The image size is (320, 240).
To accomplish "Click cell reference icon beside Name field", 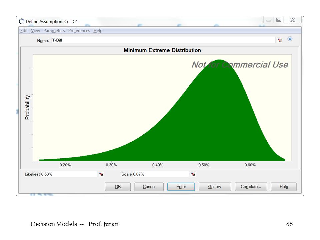I will (x=279, y=40).
